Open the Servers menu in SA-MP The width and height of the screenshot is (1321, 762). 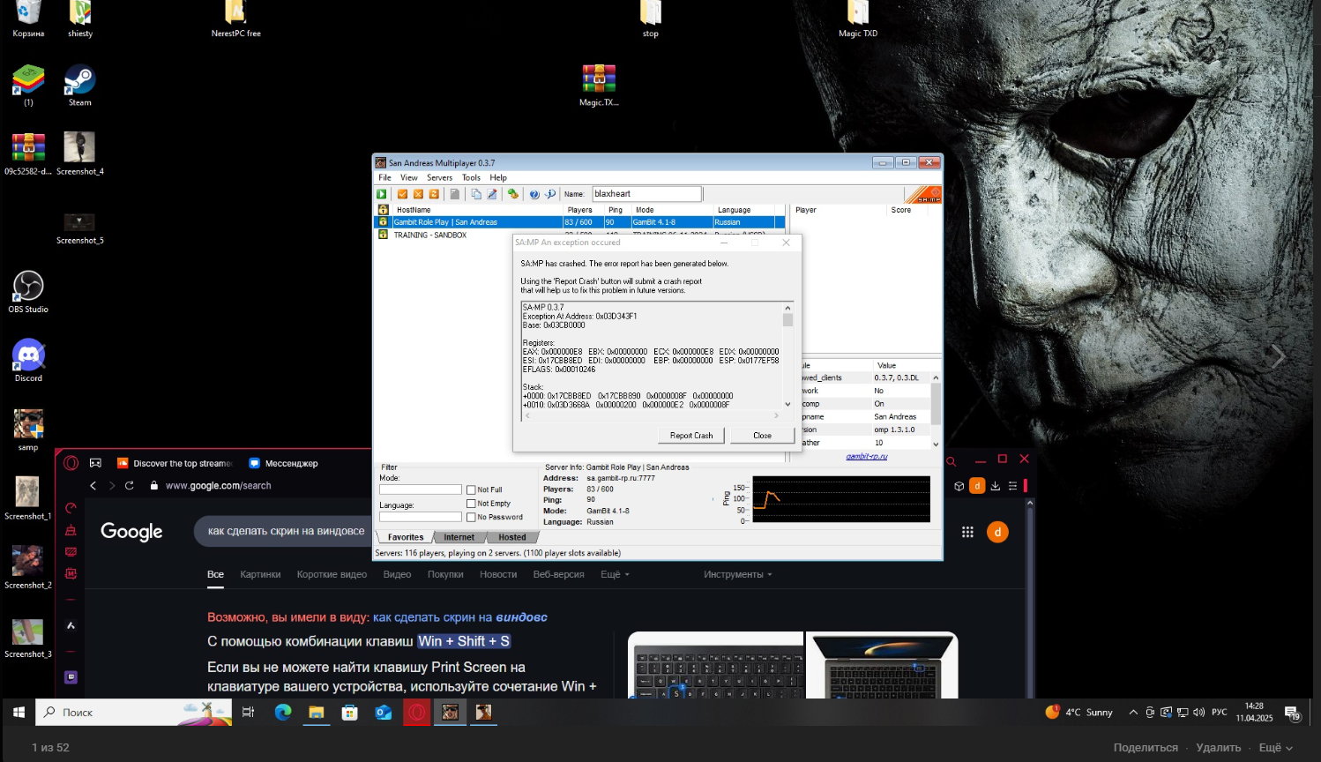[x=439, y=177]
